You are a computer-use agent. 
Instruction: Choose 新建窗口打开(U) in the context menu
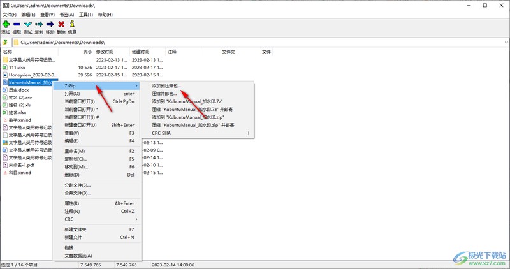click(x=98, y=125)
